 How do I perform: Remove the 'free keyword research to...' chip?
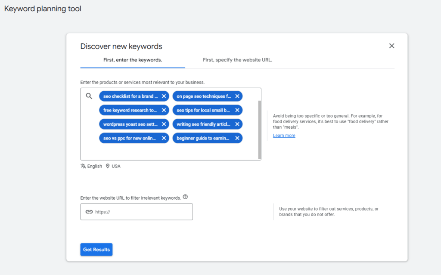pyautogui.click(x=164, y=110)
